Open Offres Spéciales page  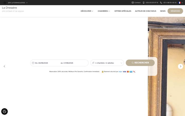coord(123,11)
